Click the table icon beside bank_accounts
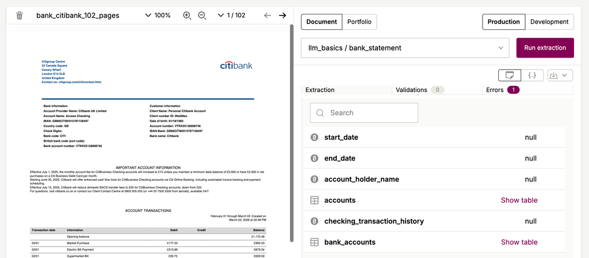The width and height of the screenshot is (589, 258). 314,242
